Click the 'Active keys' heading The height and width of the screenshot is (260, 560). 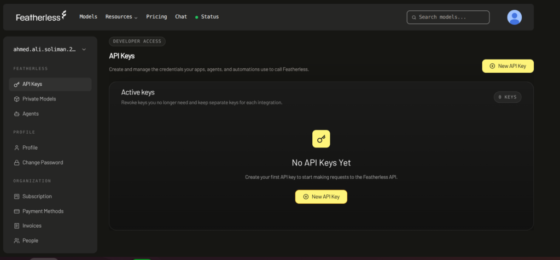click(138, 92)
